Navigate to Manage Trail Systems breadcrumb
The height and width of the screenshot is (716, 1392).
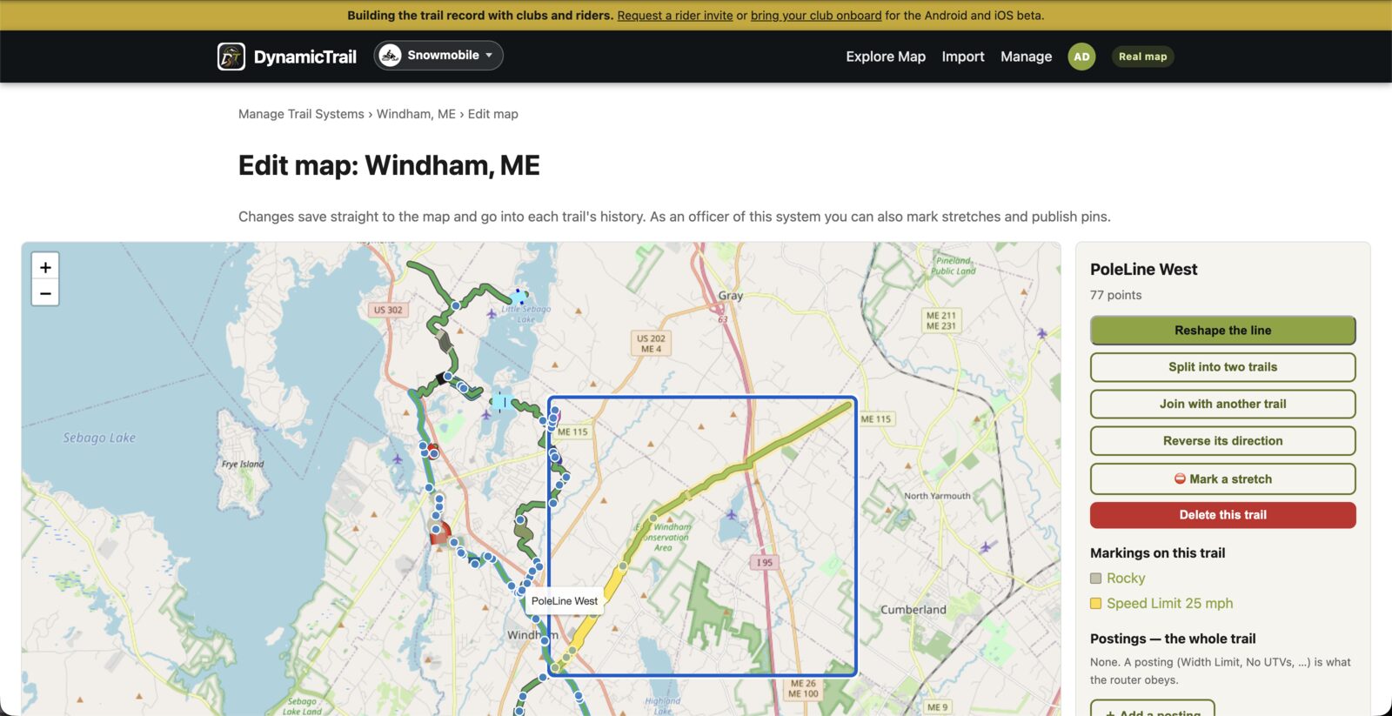tap(301, 114)
